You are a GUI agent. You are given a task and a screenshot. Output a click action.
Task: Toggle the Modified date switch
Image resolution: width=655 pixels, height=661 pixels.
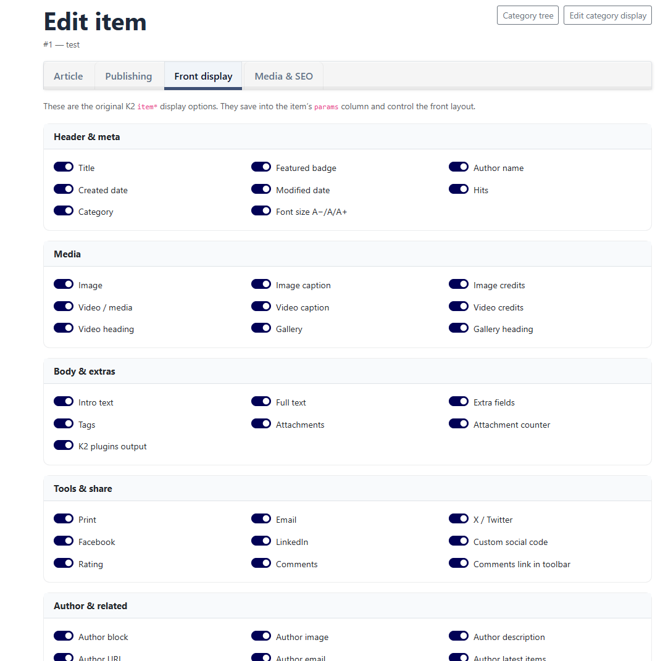point(261,189)
